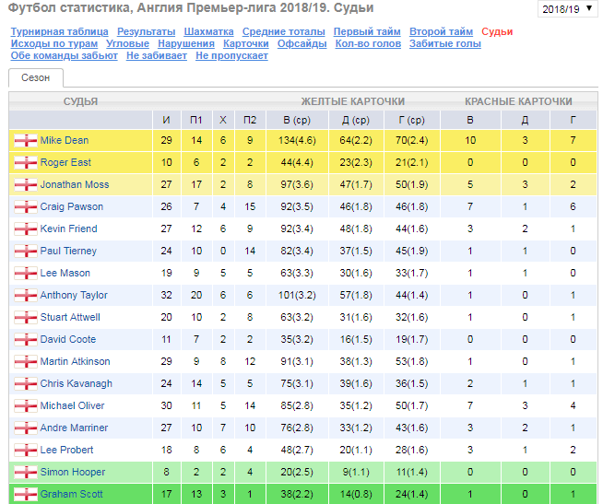Open Офсайды statistics

301,43
